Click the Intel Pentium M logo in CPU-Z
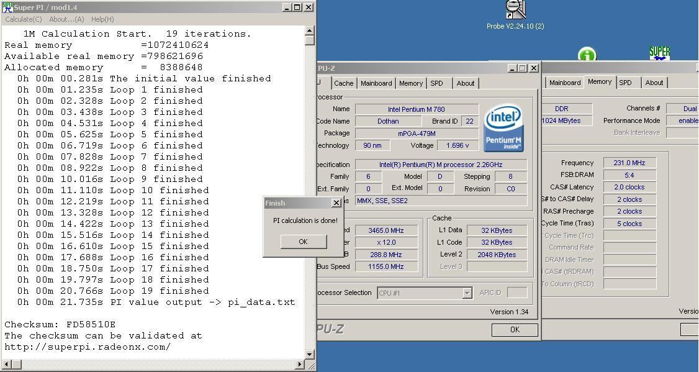699x372 pixels. pos(503,127)
